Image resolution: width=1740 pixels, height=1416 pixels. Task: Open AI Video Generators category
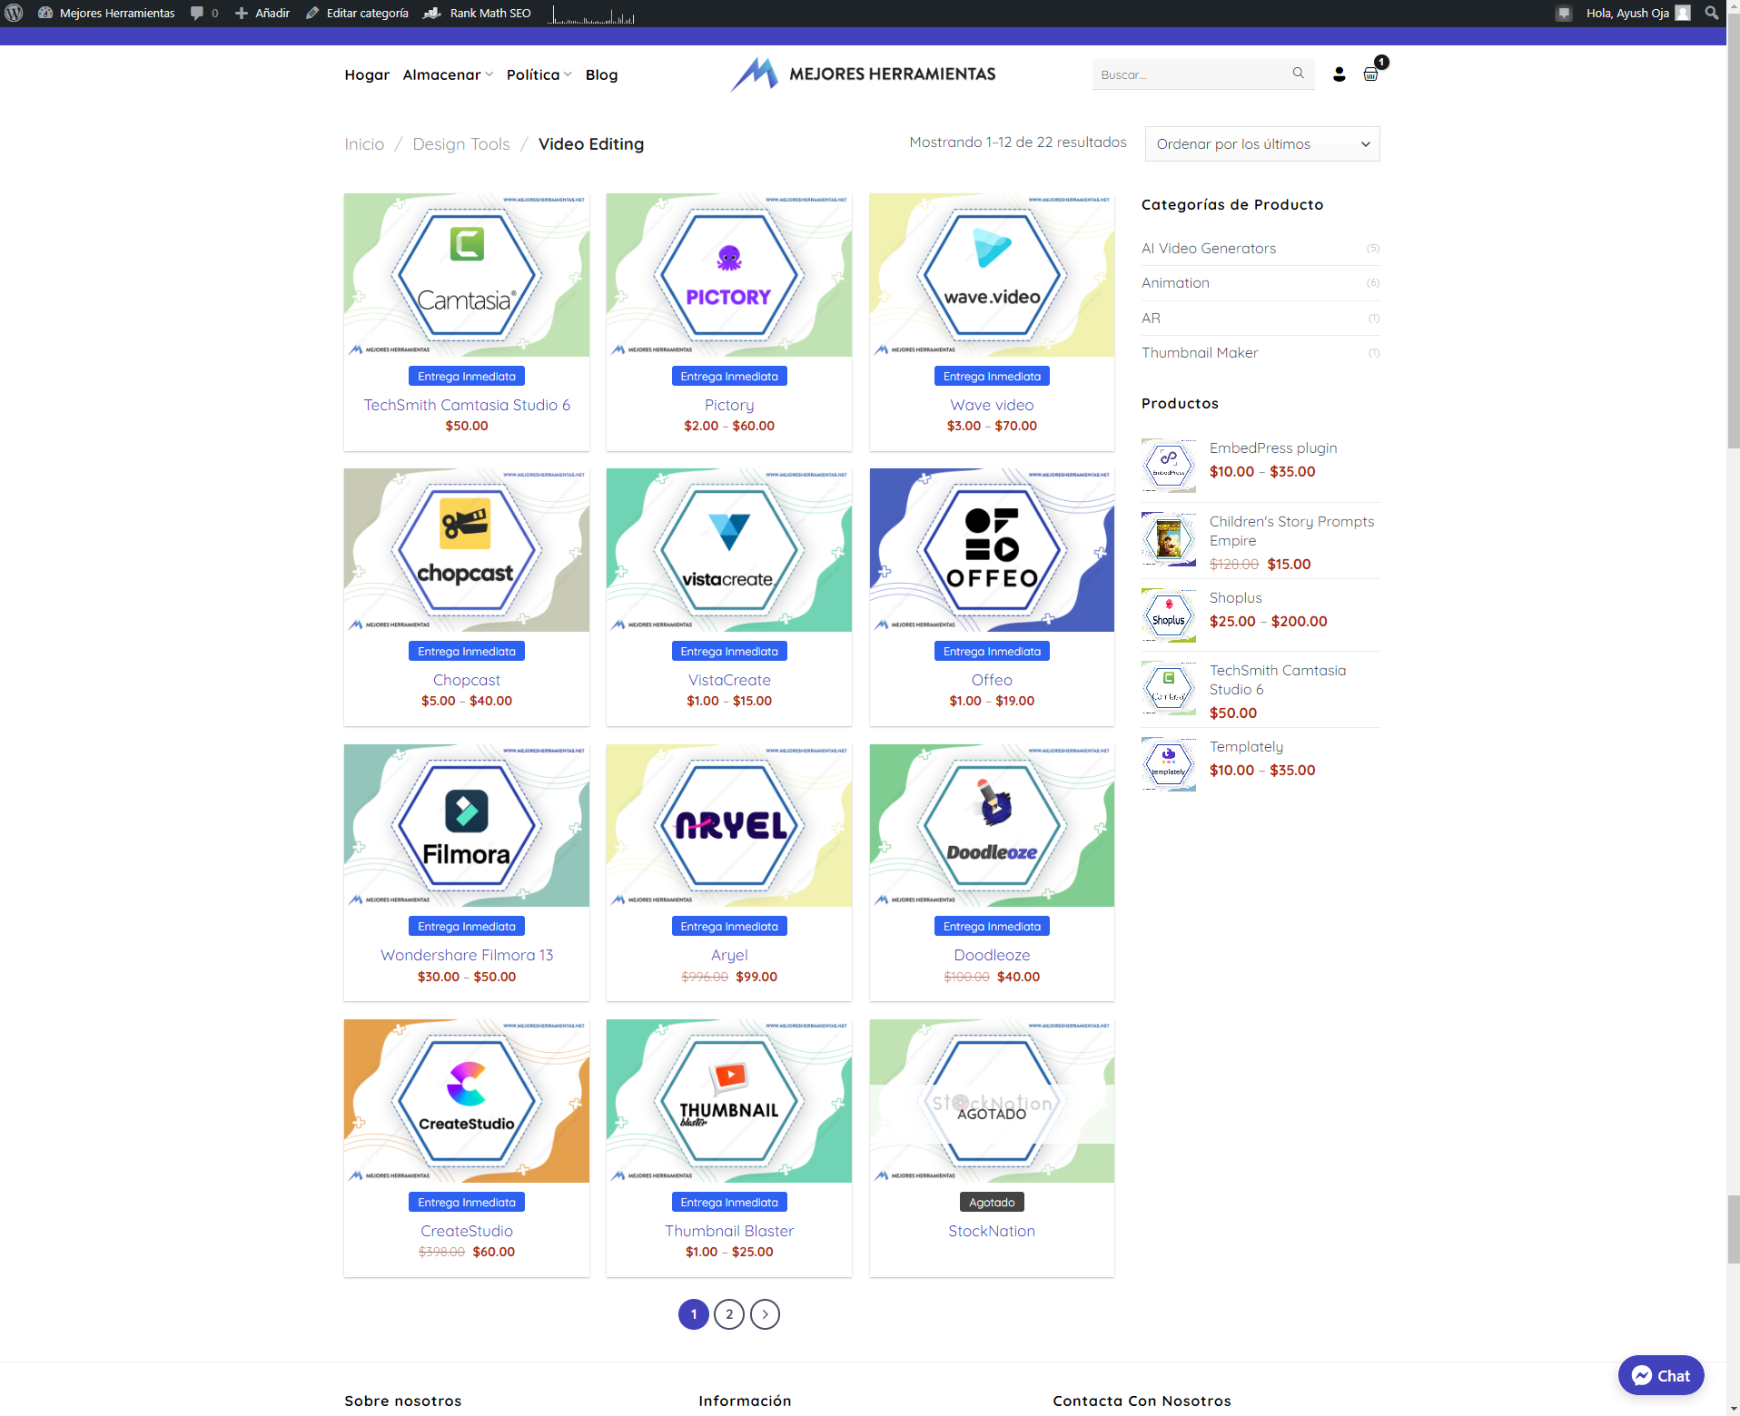(x=1208, y=248)
